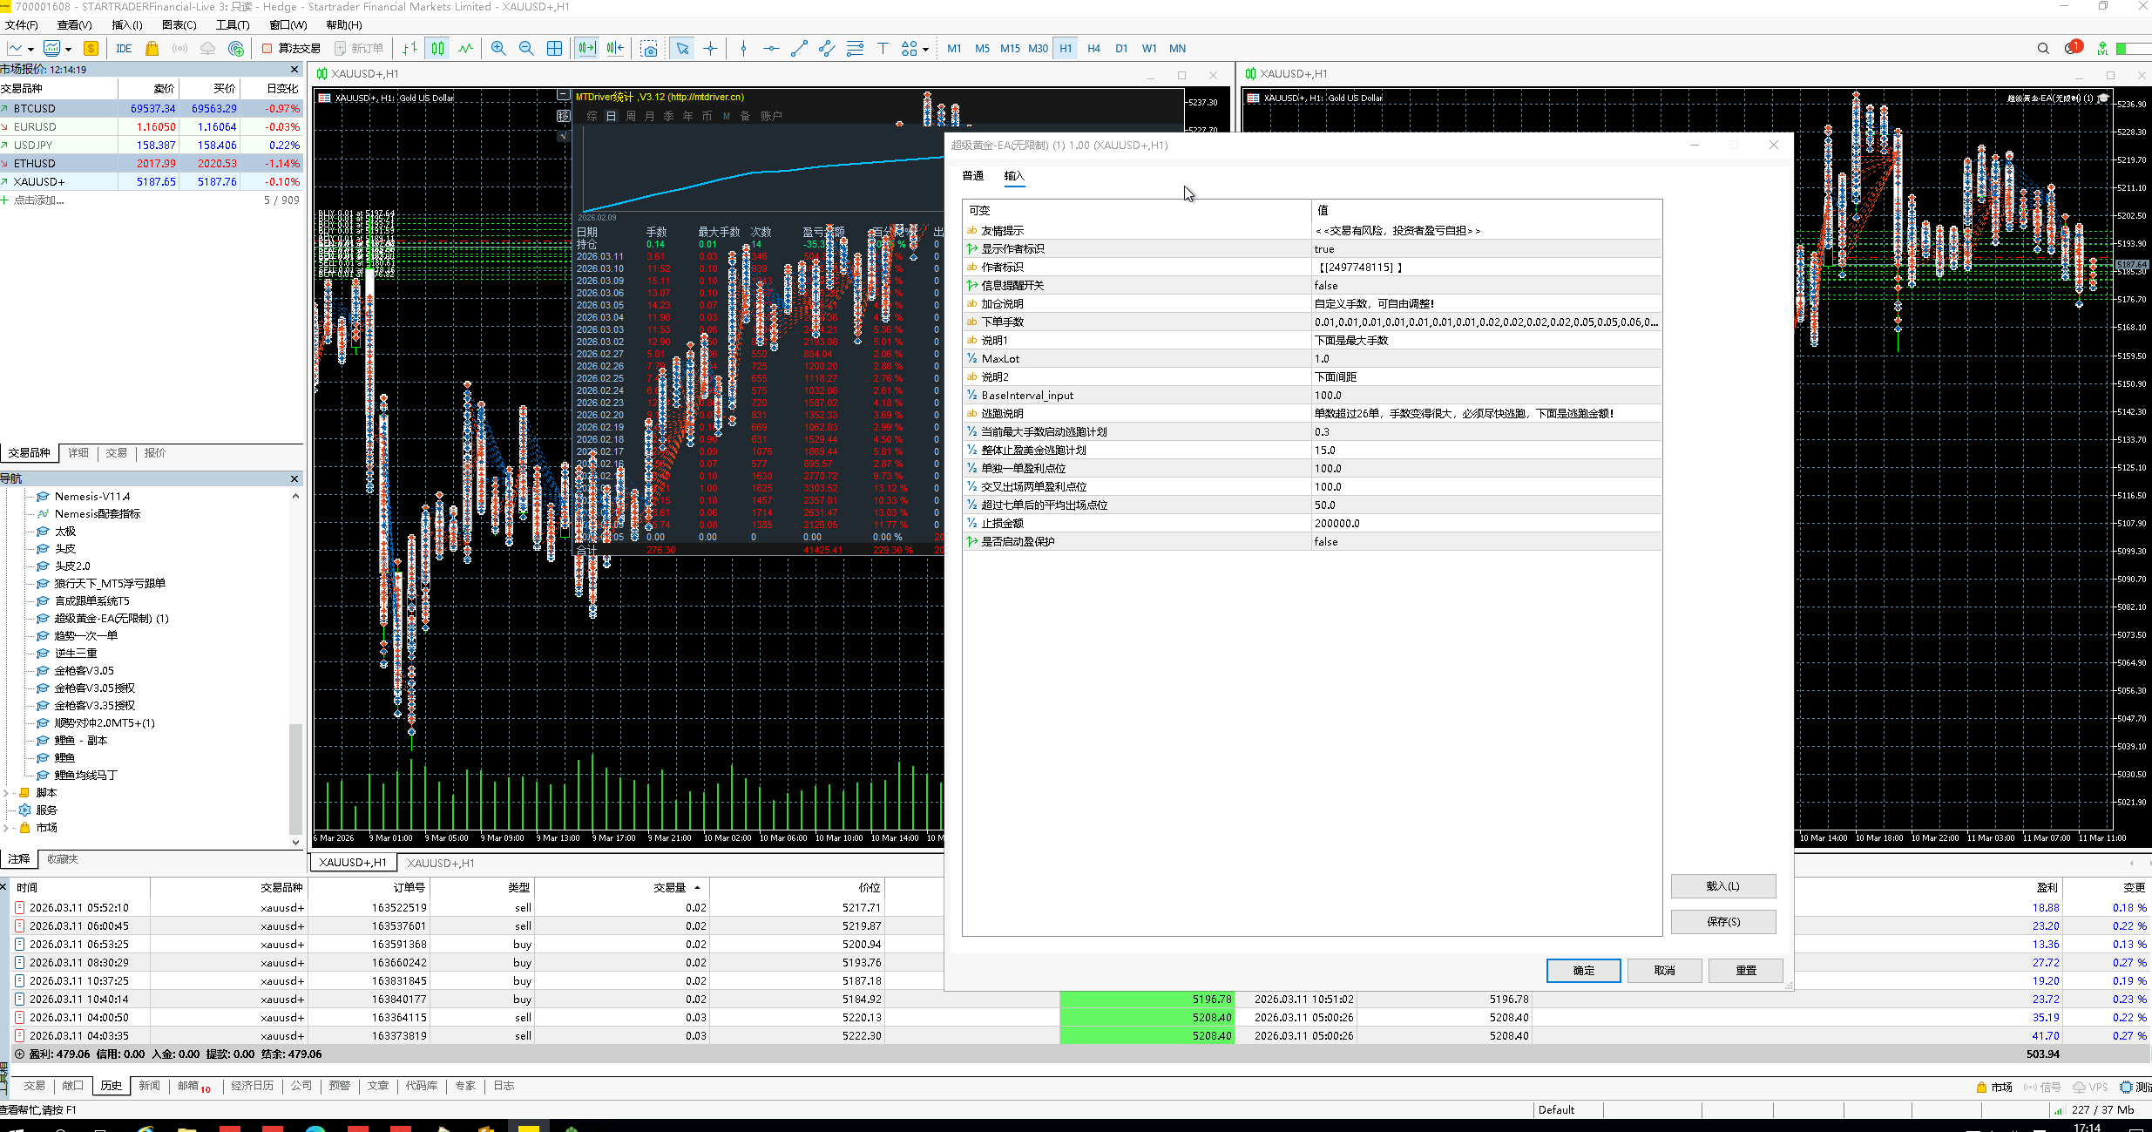Click the search icon in top right
Screen dimensions: 2152x1132
point(2043,49)
